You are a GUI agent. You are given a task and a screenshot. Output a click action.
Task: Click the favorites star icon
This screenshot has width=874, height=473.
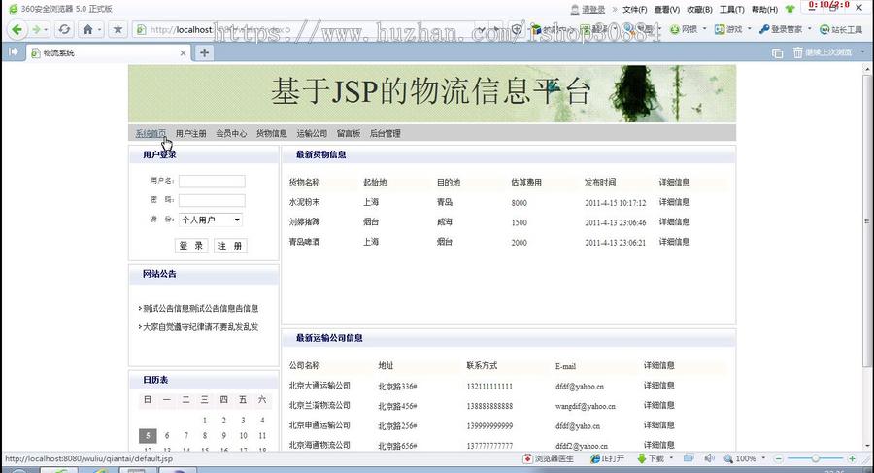pyautogui.click(x=118, y=29)
